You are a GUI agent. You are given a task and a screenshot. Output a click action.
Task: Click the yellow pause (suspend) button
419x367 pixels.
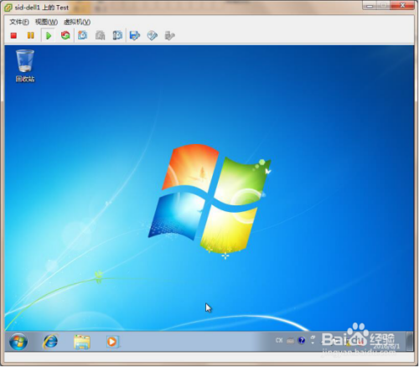[x=31, y=35]
